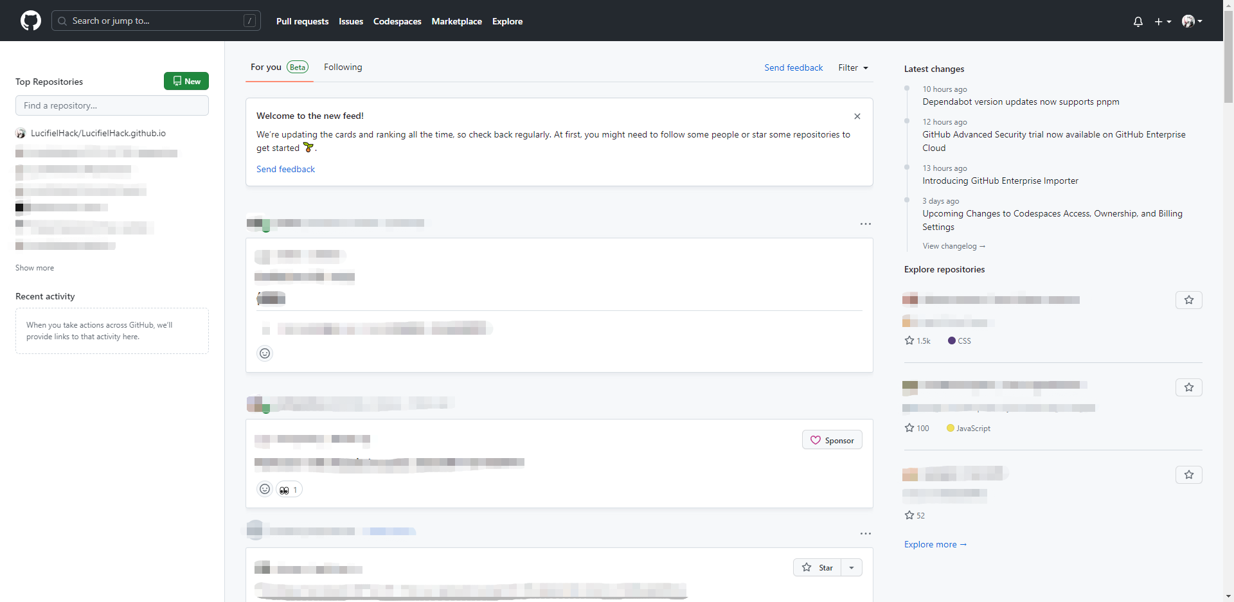The image size is (1234, 602).
Task: Click Send feedback inside welcome banner
Action: pos(285,169)
